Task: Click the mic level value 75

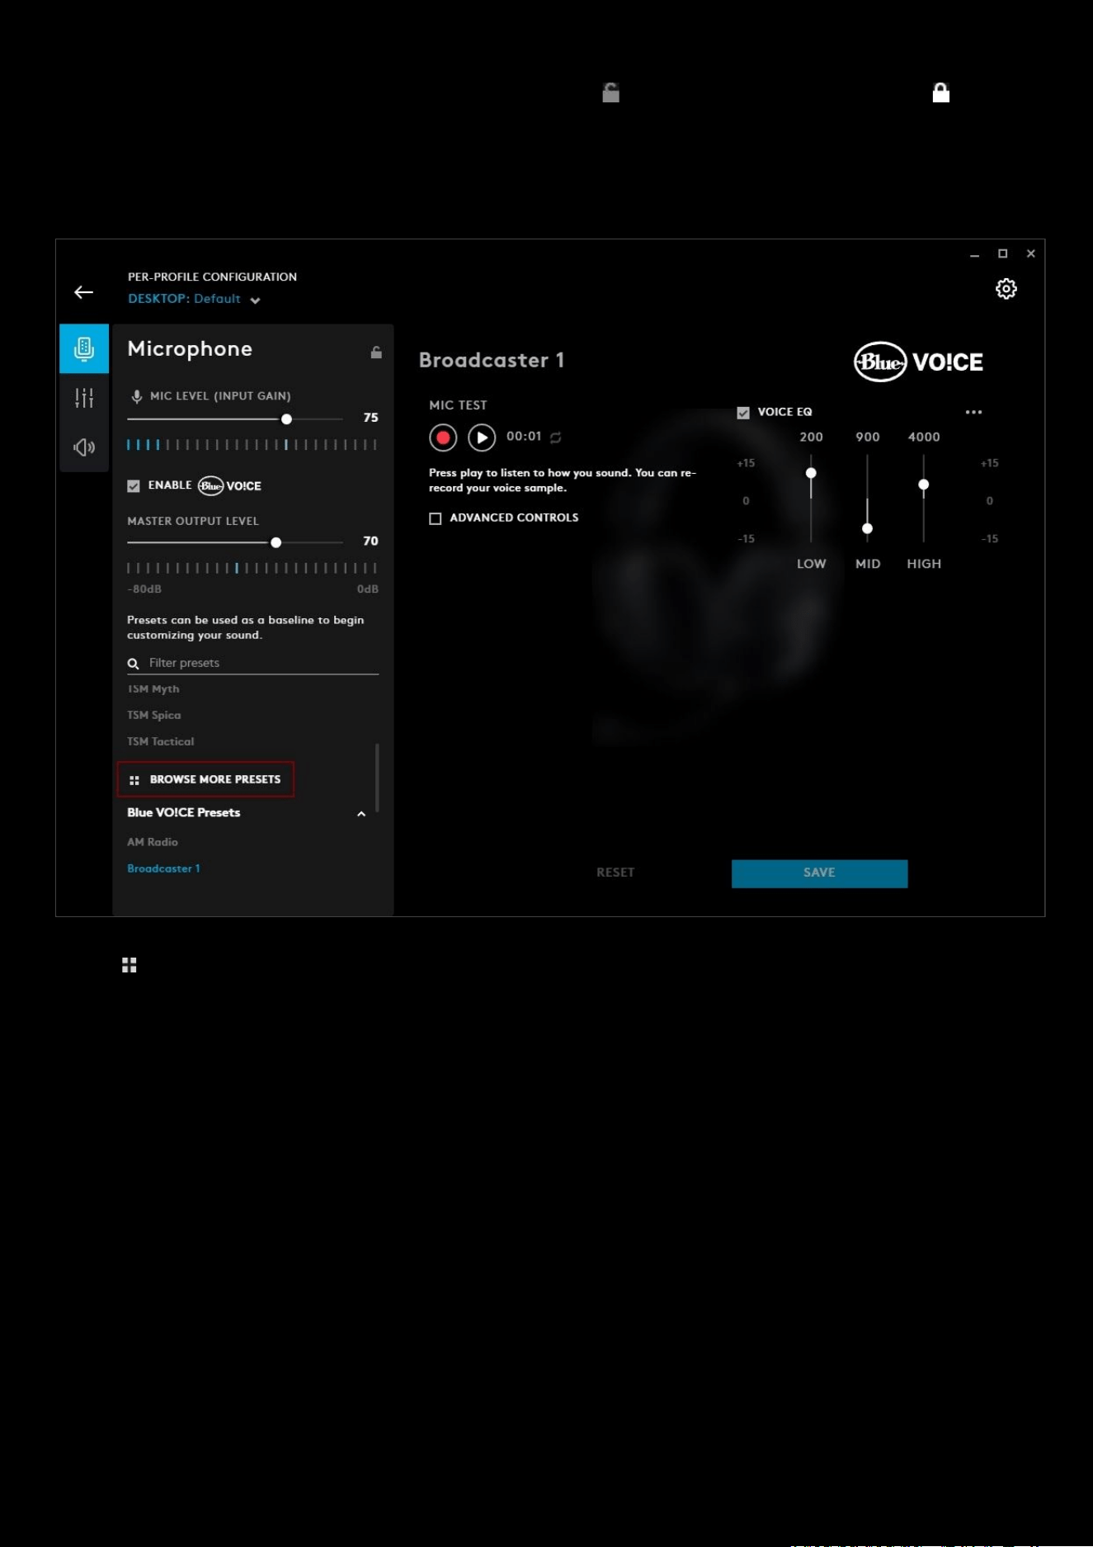Action: click(371, 419)
